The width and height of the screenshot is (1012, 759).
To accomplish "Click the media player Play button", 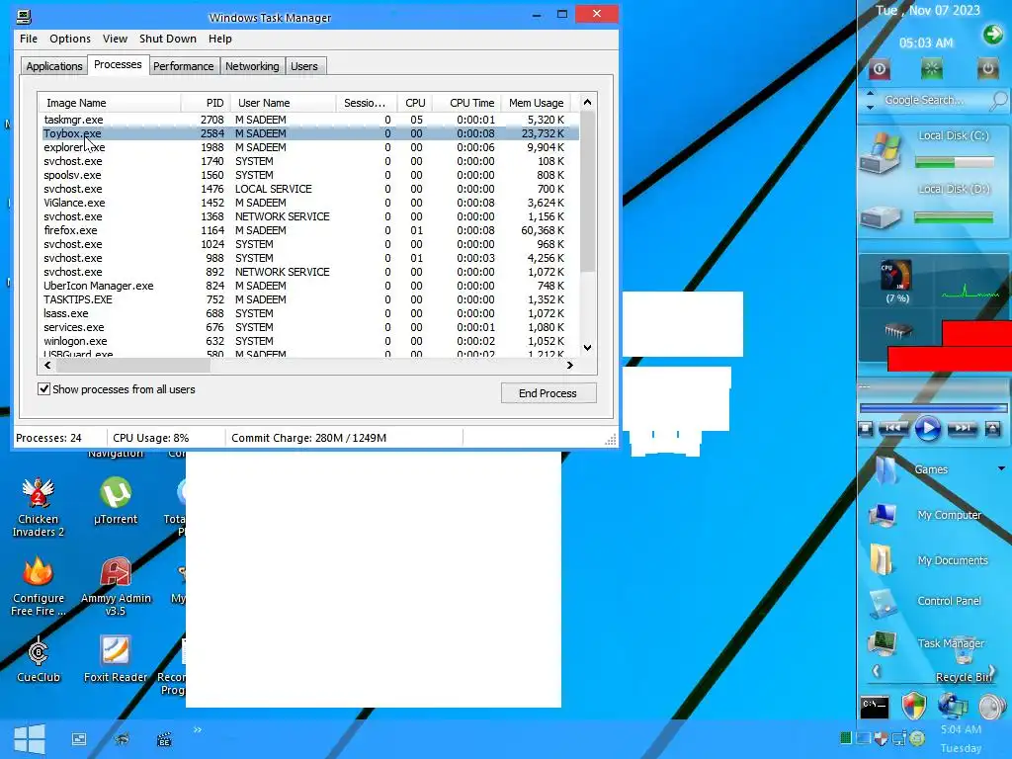I will [928, 429].
